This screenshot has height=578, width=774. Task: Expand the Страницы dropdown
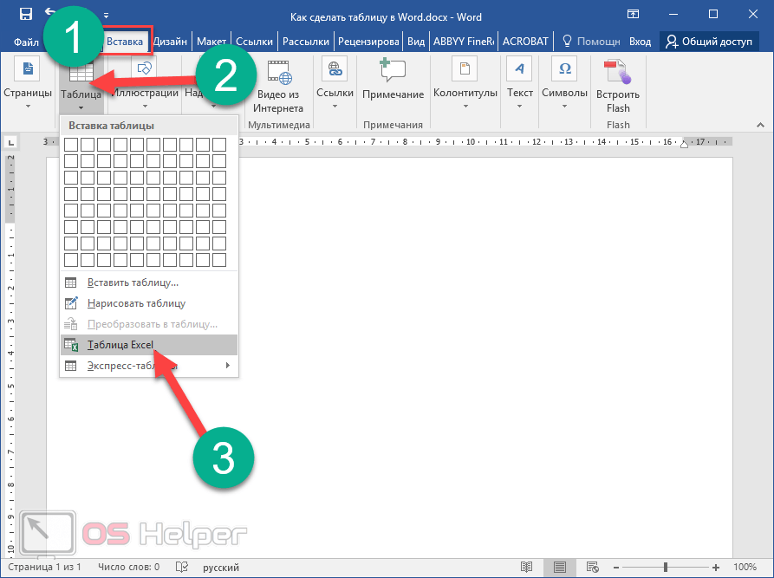pos(28,107)
